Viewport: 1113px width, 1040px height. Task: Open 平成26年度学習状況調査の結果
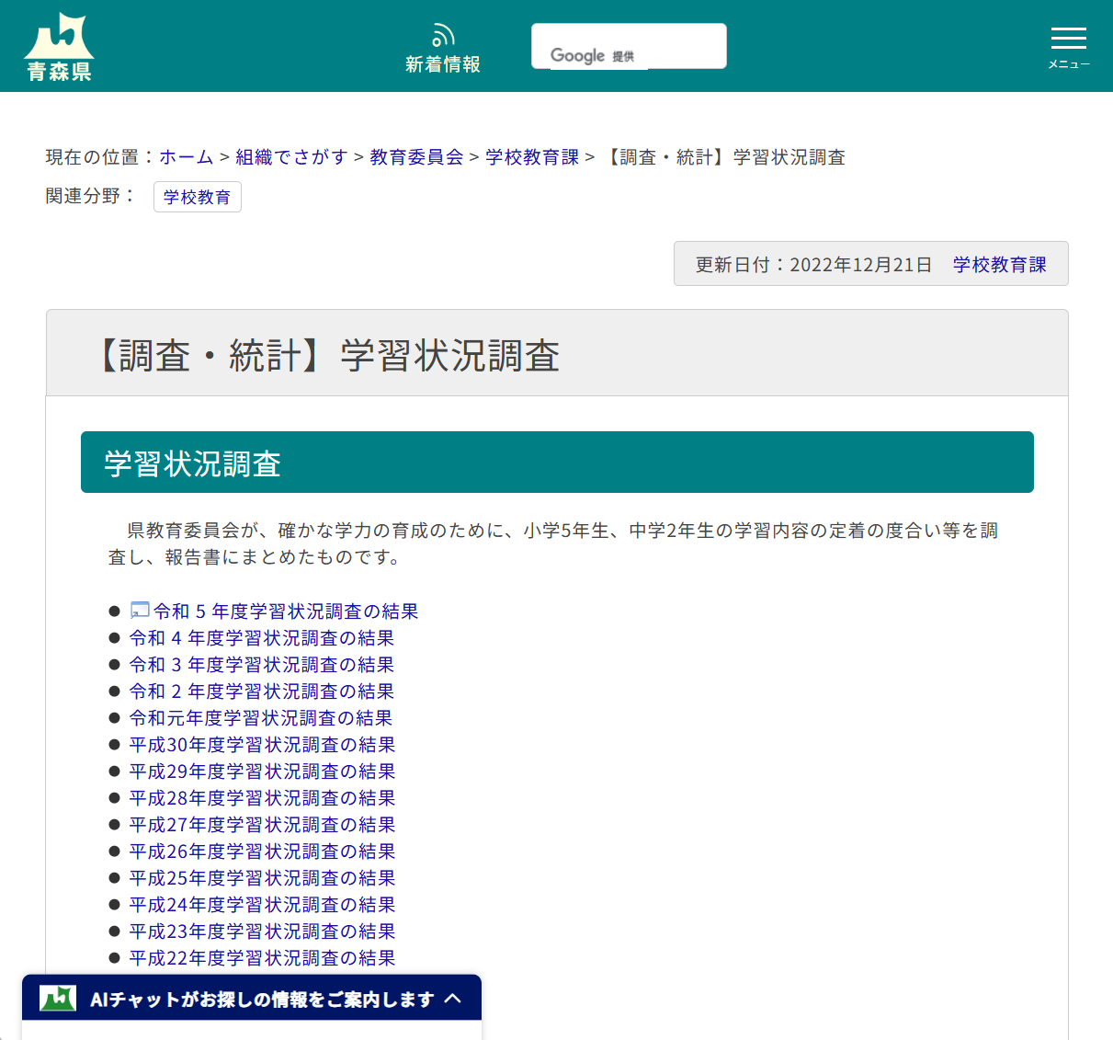click(x=261, y=851)
